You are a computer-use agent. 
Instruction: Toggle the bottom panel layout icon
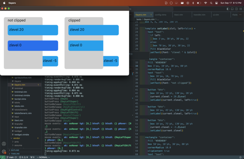click(232, 9)
